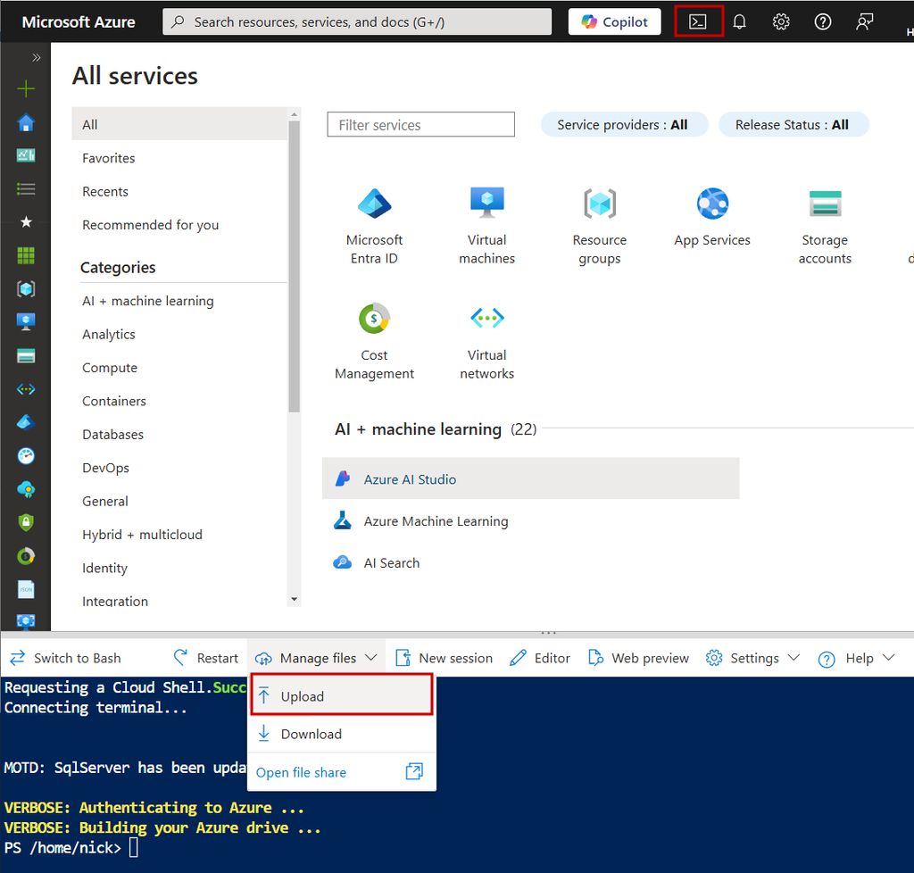This screenshot has width=914, height=873.
Task: Choose the AI + machine learning category
Action: coord(148,301)
